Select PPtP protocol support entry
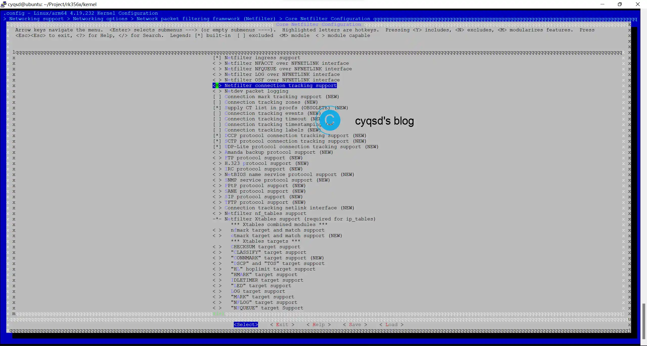Screen dimensions: 647x346 (259, 186)
